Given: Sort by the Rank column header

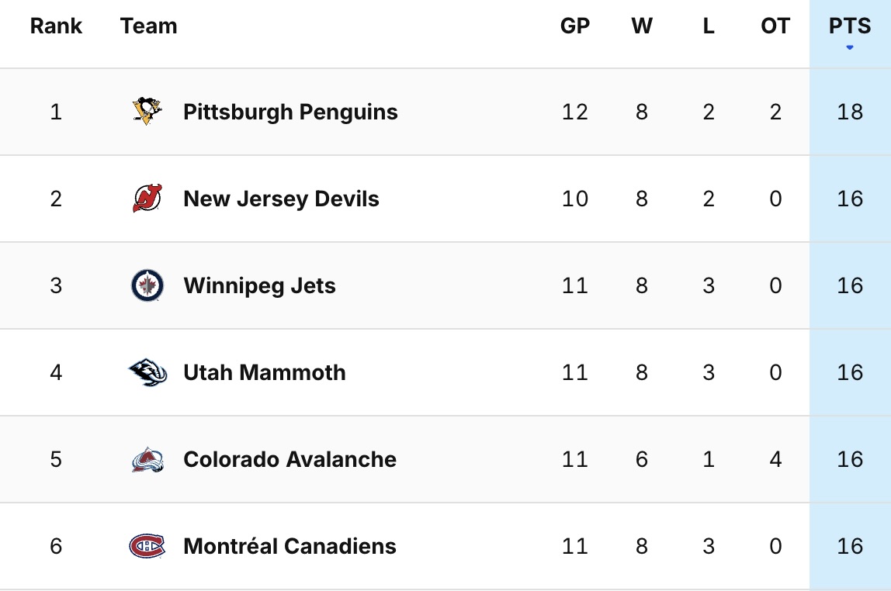Looking at the screenshot, I should [56, 26].
